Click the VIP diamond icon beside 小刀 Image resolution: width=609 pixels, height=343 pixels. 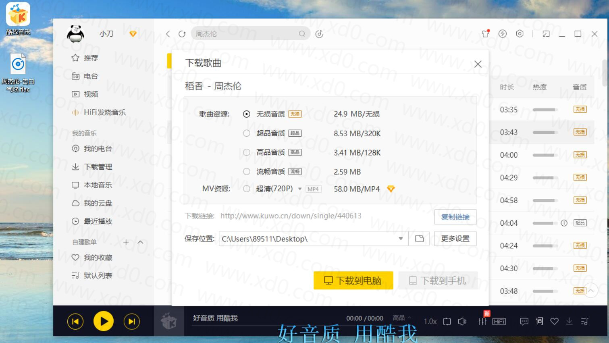point(133,34)
